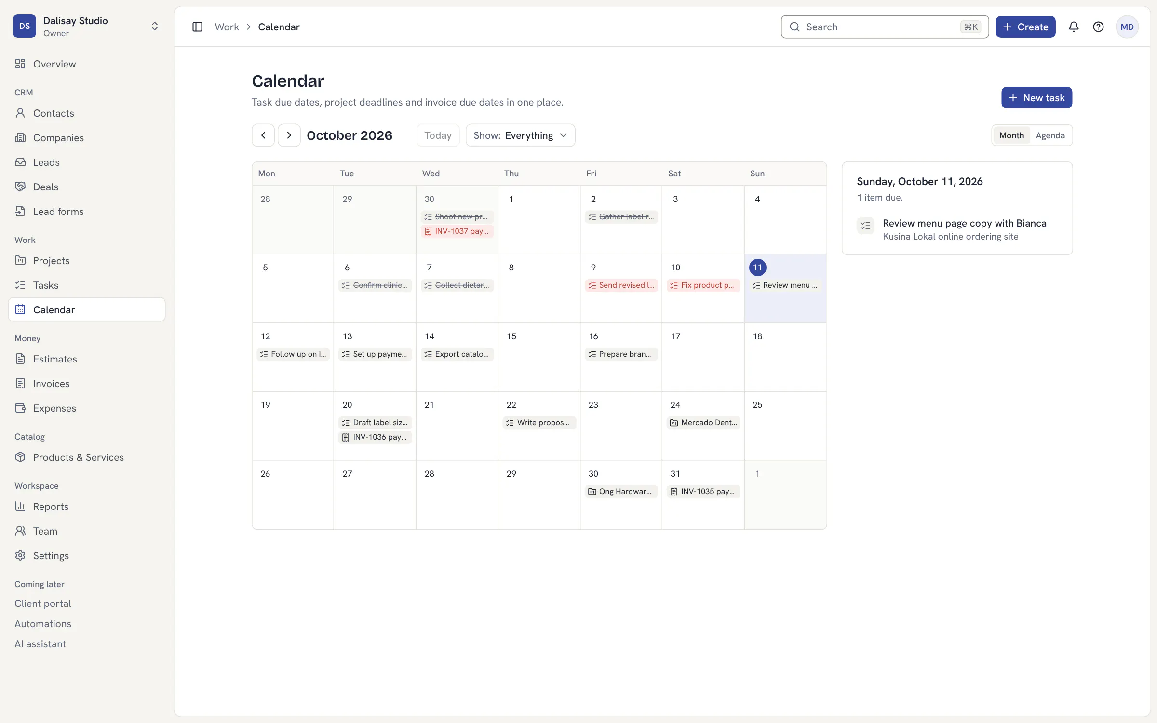Open Lead forms in the sidebar
The width and height of the screenshot is (1157, 723).
pos(87,212)
